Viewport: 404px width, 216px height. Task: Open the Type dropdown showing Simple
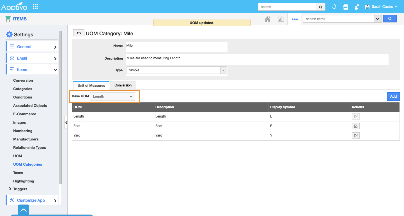(x=176, y=70)
